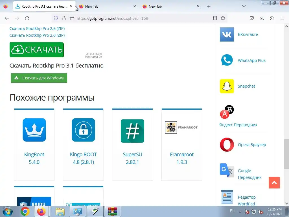The image size is (289, 217).
Task: Switch to the second New Tab
Action: (x=171, y=6)
